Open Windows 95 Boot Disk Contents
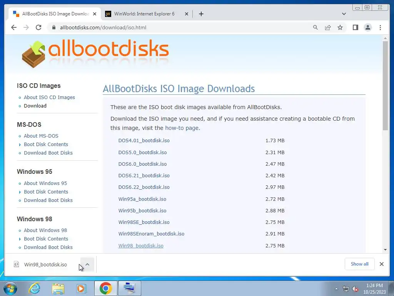This screenshot has width=394, height=296. click(46, 192)
